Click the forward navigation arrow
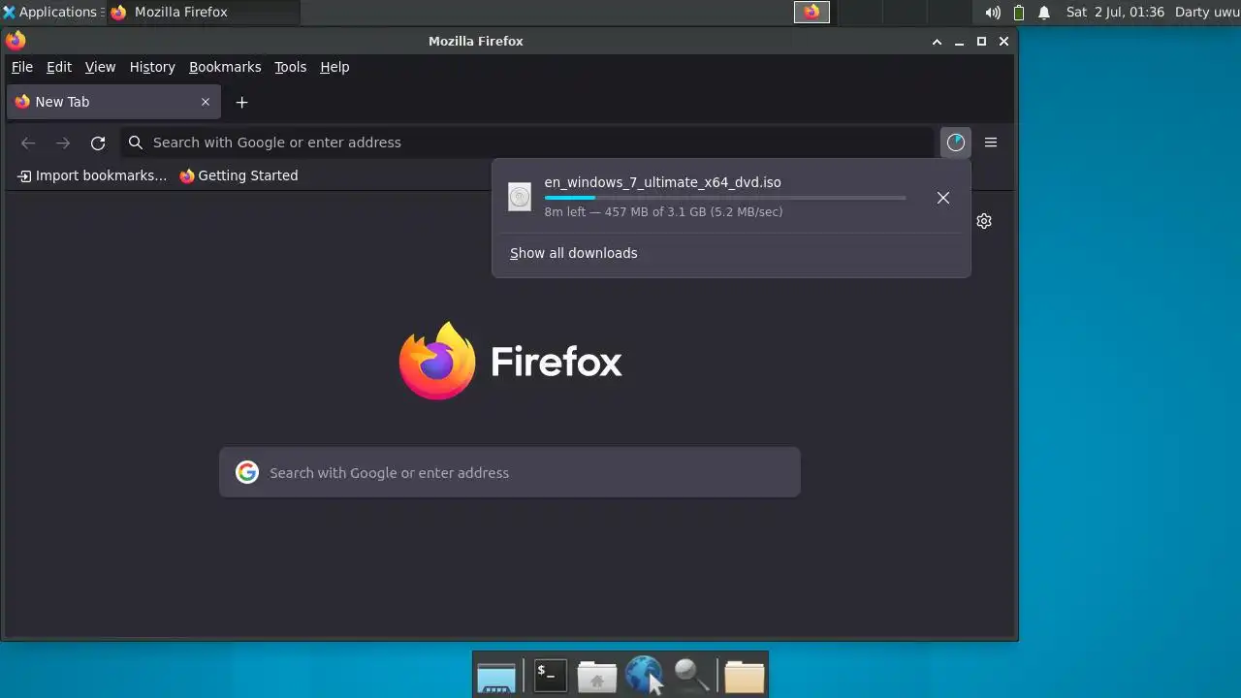1241x698 pixels. tap(63, 143)
